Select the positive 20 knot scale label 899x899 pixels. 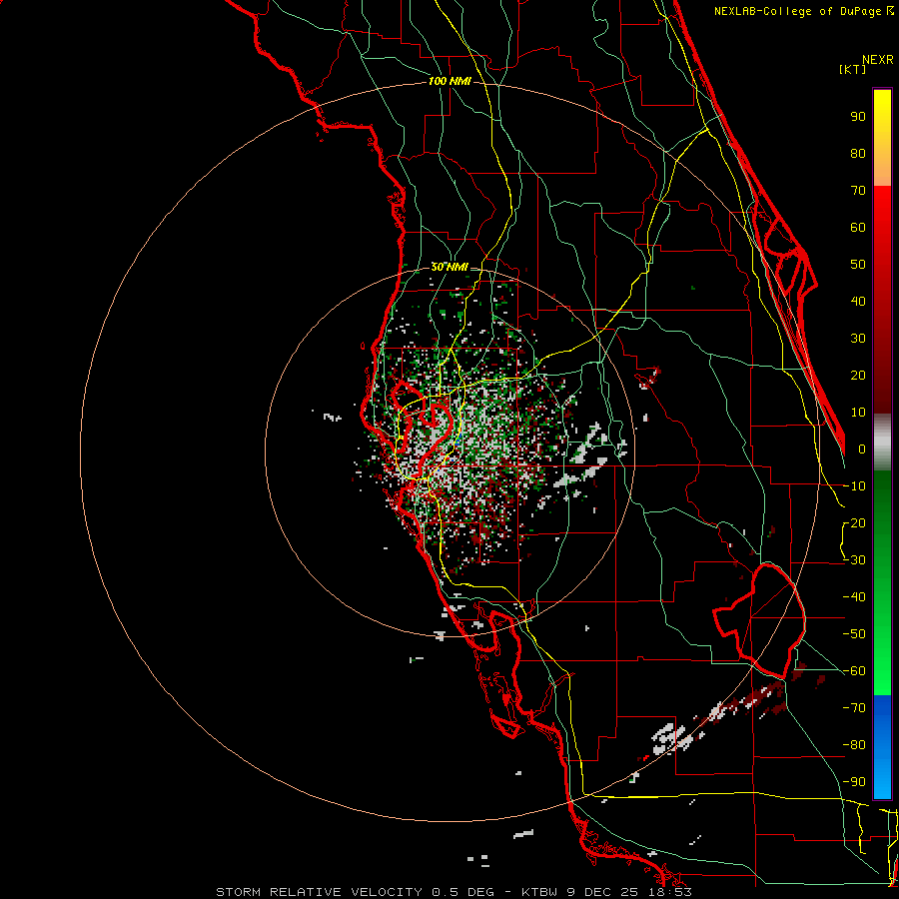coord(858,376)
